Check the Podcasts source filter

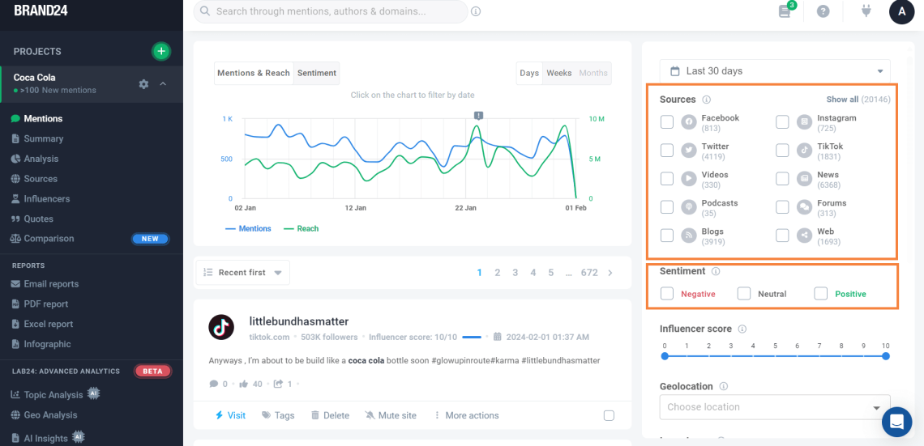pyautogui.click(x=667, y=207)
